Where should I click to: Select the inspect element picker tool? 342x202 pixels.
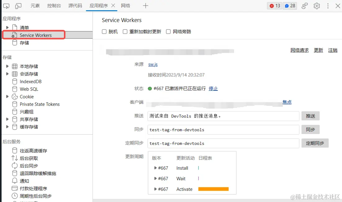[x=6, y=6]
